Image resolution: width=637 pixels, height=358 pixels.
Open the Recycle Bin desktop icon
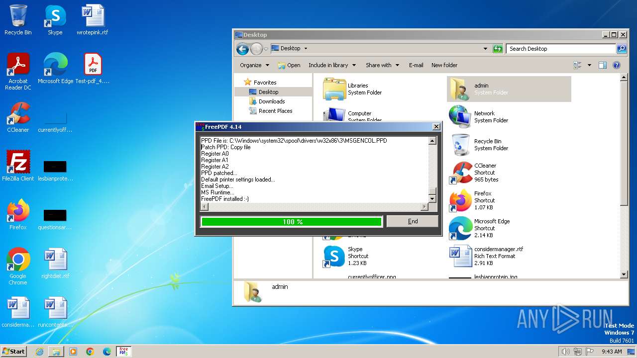(x=18, y=20)
